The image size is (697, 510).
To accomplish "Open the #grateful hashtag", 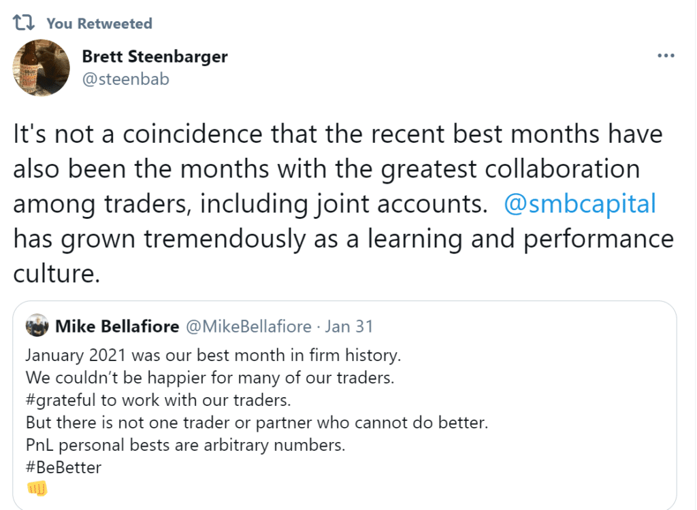I will (x=61, y=401).
